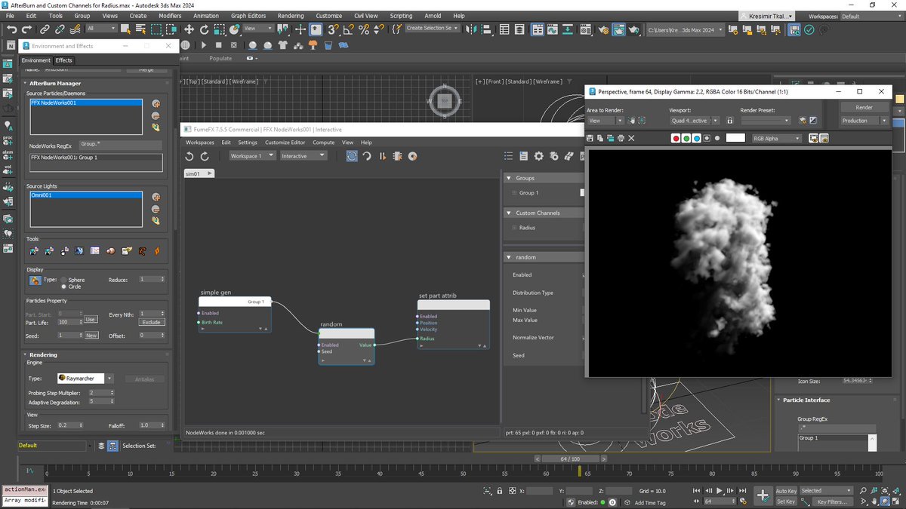Select the sim01 tab in NodeWorks
The width and height of the screenshot is (906, 509).
pyautogui.click(x=199, y=173)
